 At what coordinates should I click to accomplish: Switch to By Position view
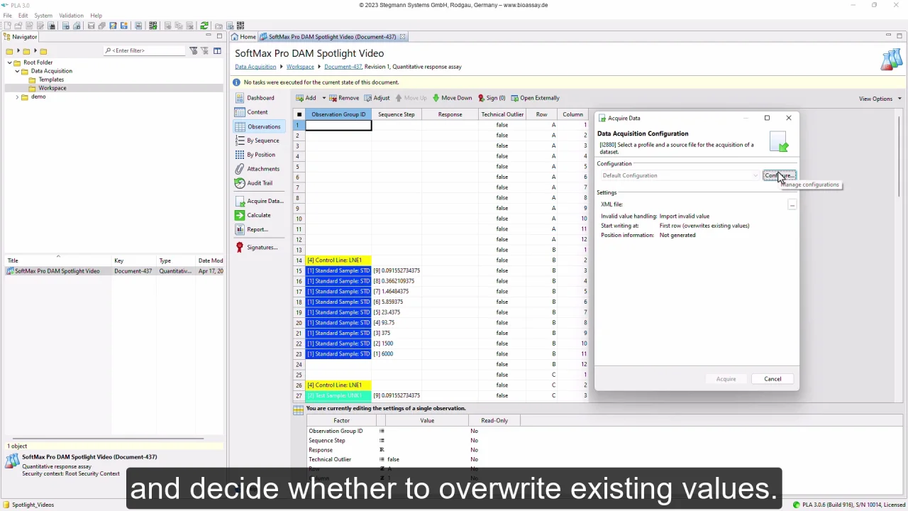pyautogui.click(x=255, y=155)
